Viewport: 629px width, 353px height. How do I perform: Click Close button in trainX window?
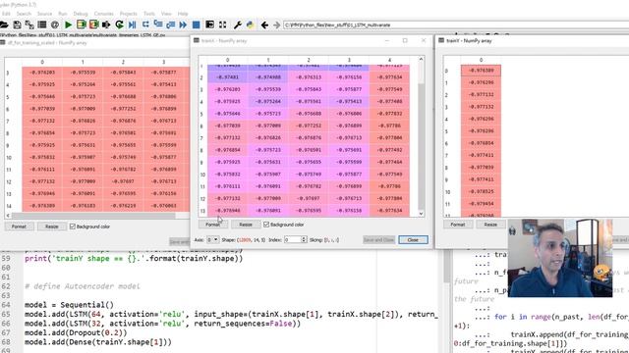click(x=413, y=239)
